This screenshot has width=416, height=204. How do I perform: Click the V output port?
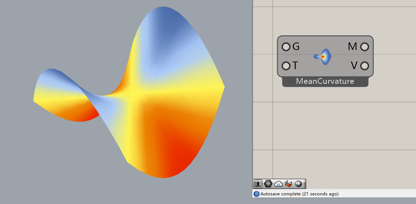(x=365, y=65)
